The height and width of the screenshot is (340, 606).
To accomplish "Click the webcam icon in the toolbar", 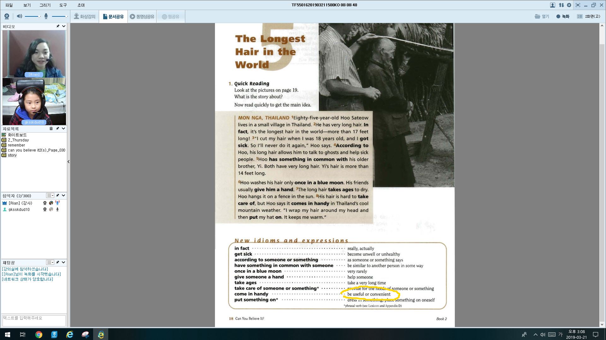I will [x=7, y=16].
